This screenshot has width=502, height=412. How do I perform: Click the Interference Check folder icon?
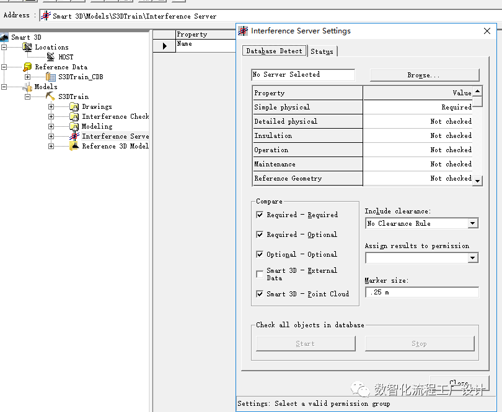74,116
